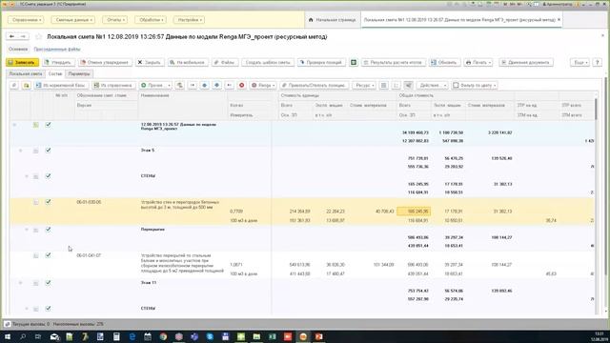Screen dimensions: 610x343
Task: Click the icon right of Прочие dropdown
Action: (179, 85)
